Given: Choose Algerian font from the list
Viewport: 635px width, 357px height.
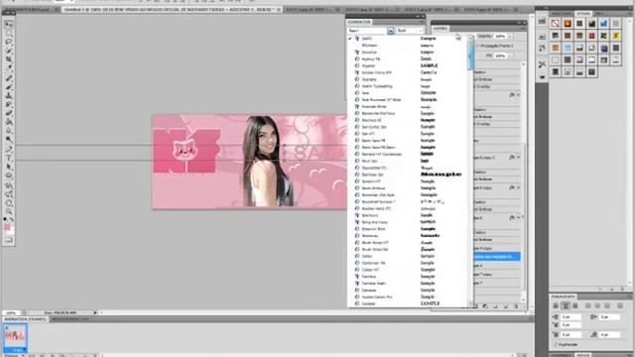Looking at the screenshot, I should click(408, 65).
